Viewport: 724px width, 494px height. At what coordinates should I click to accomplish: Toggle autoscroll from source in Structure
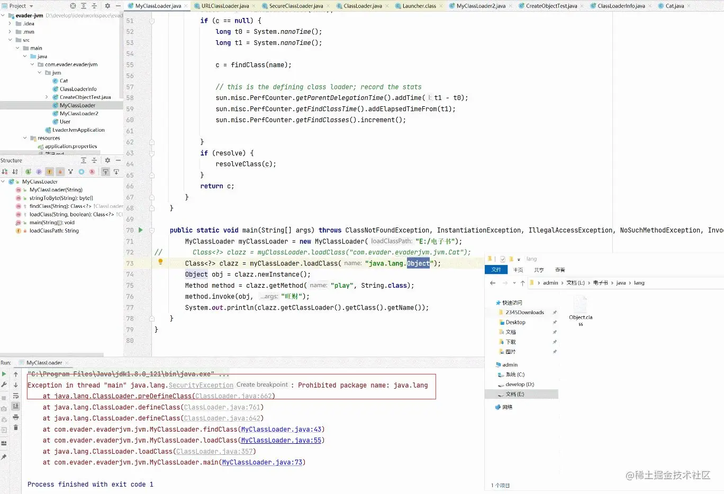[116, 171]
